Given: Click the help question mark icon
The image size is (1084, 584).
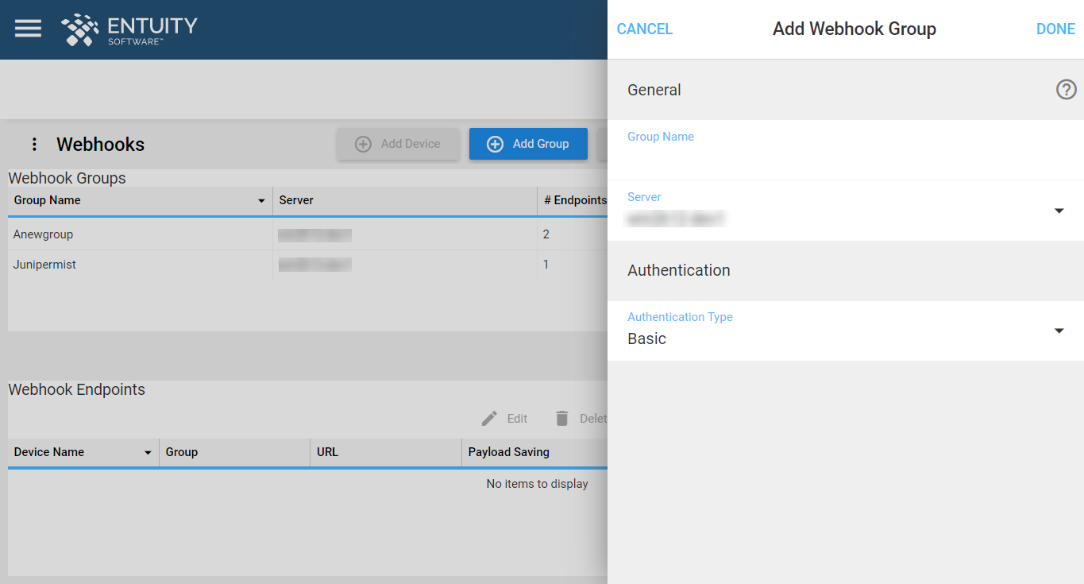Looking at the screenshot, I should pos(1066,90).
